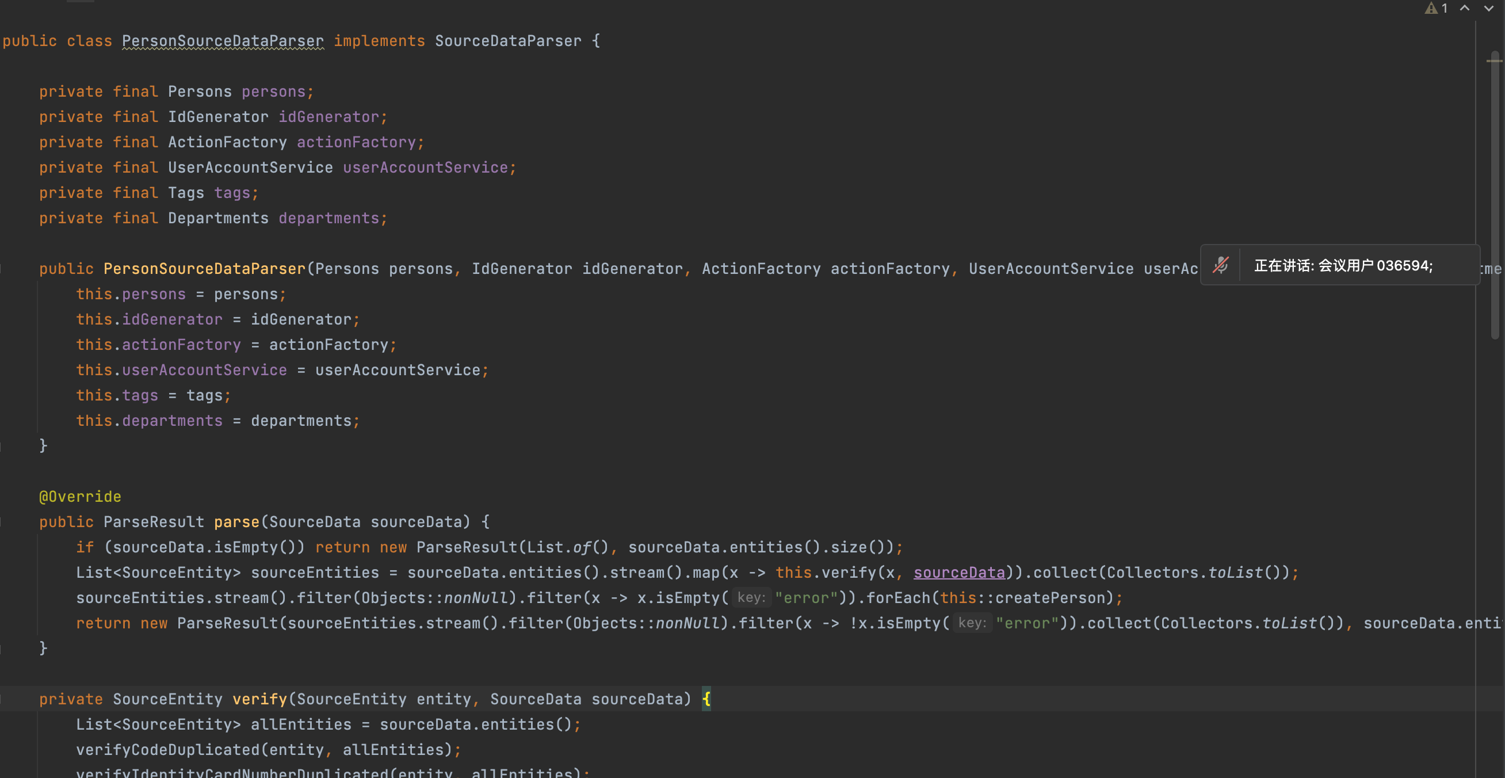Click the "this.persons = persons;" assignment line

click(181, 294)
